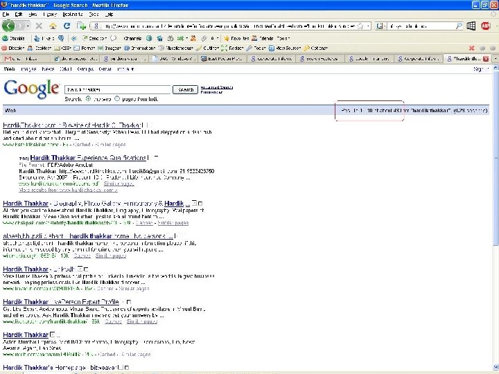Open the HardikThakkar.com first result link
Screen dimensions: 499x374
tap(72, 125)
